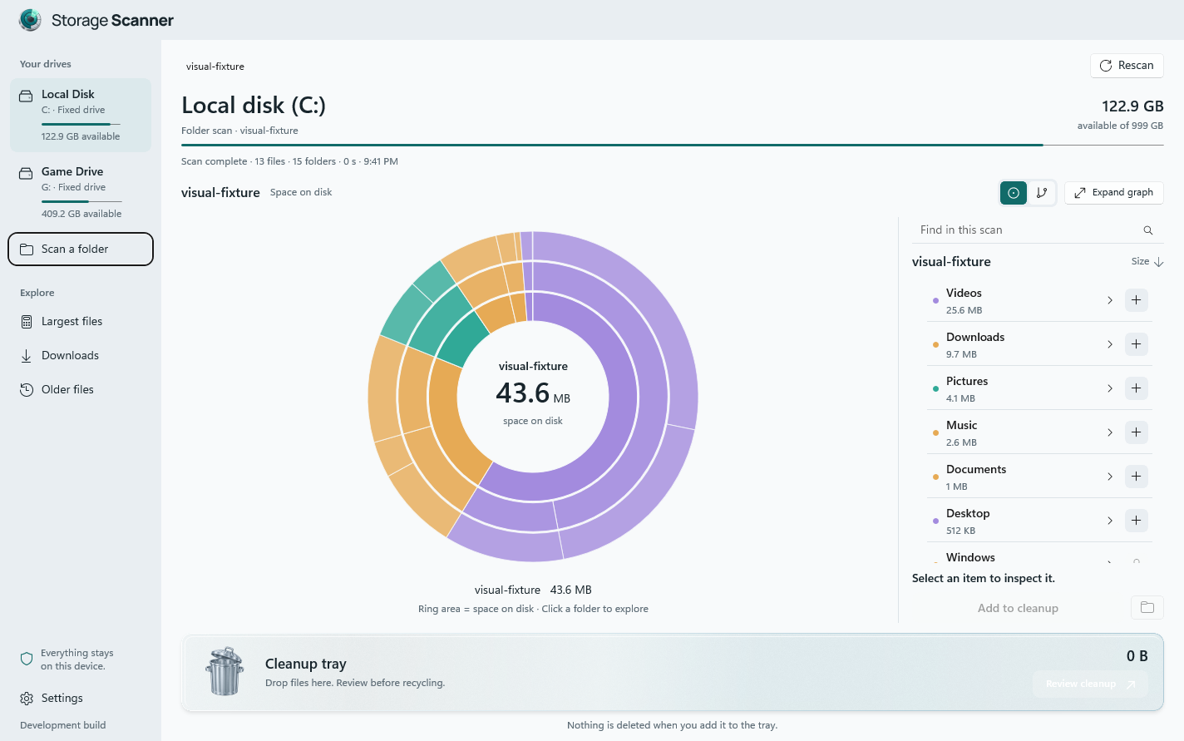This screenshot has width=1184, height=741.
Task: Click the 122.9 GB available value
Action: (x=1132, y=106)
